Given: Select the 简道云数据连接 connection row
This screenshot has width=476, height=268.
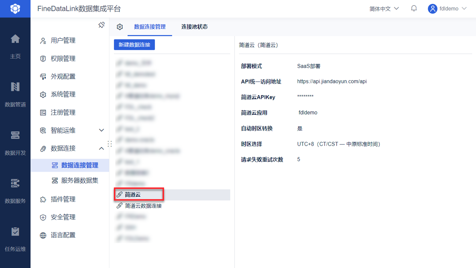Looking at the screenshot, I should [172, 206].
